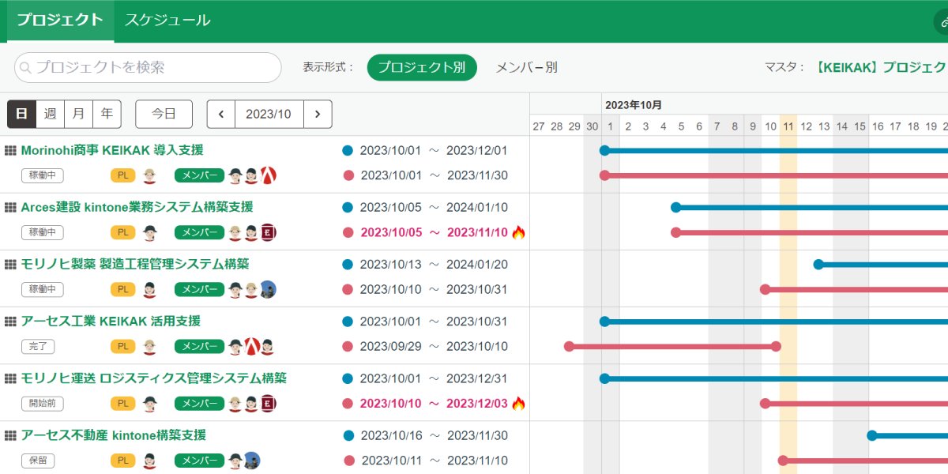Switch to 月 month view
Image resolution: width=948 pixels, height=474 pixels.
(x=78, y=114)
